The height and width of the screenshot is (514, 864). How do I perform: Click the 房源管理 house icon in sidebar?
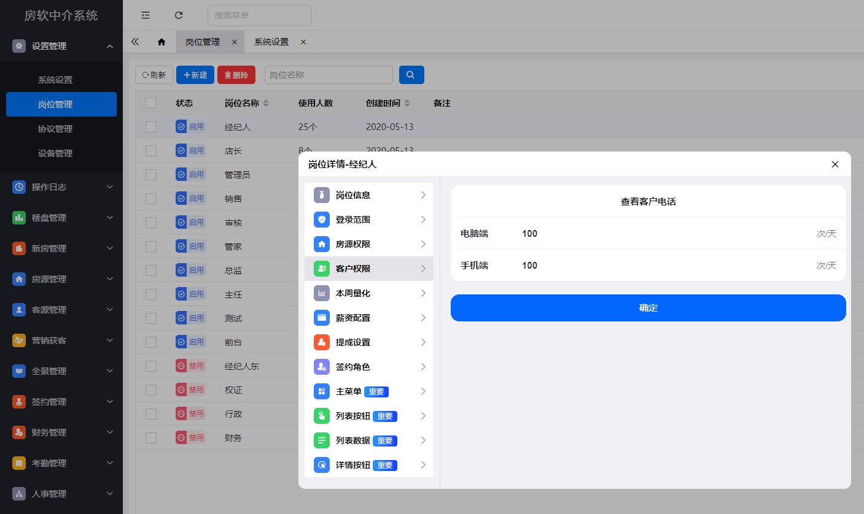[19, 279]
